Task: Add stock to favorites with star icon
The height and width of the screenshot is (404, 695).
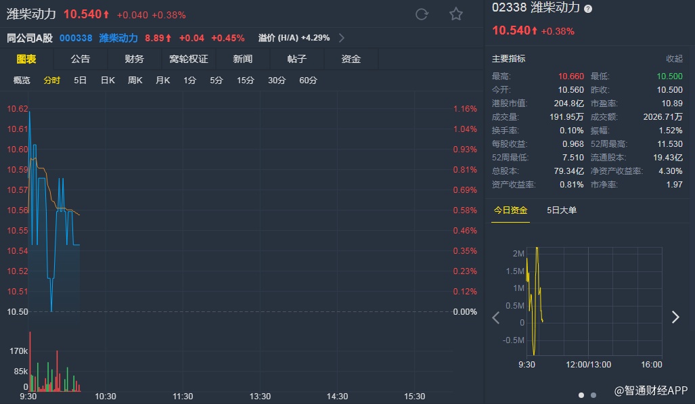Action: point(456,14)
